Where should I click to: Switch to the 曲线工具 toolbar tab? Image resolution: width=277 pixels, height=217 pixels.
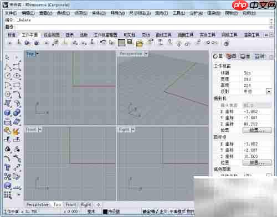pos(163,35)
